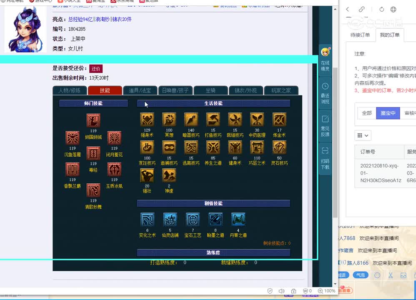Open 扫码下载 in the sidebar
416x300 pixels.
[325, 158]
